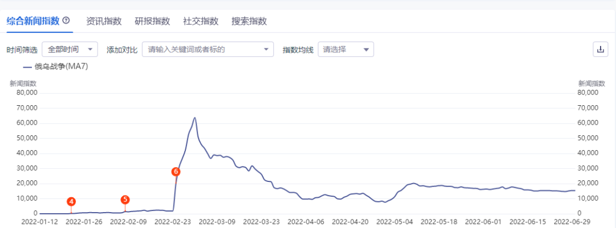Screen dimensions: 616x228
Task: Switch to the 资讯指数 tab
Action: 104,21
